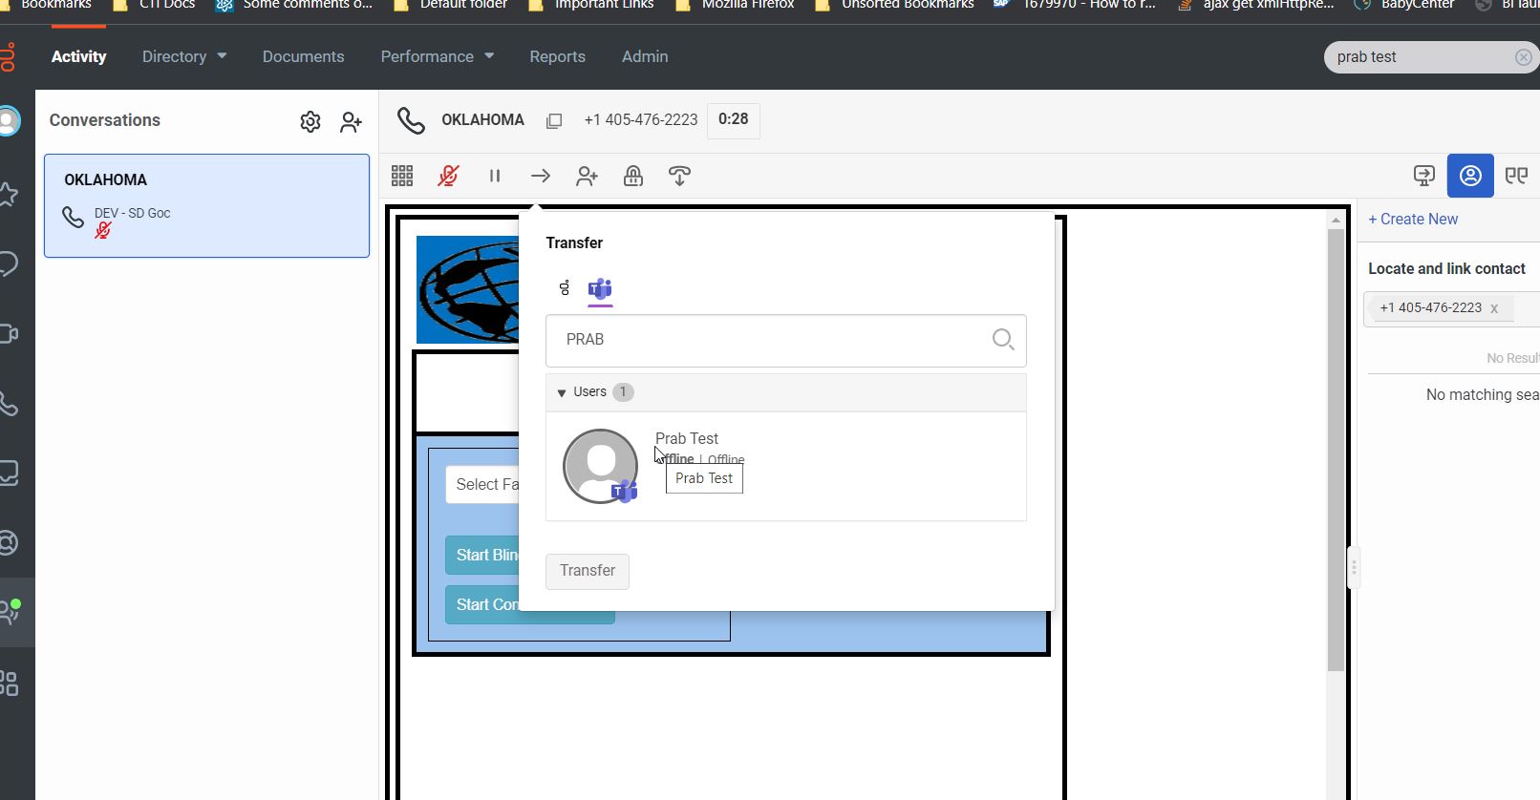Click the magnifier in transfer search

coord(1003,339)
